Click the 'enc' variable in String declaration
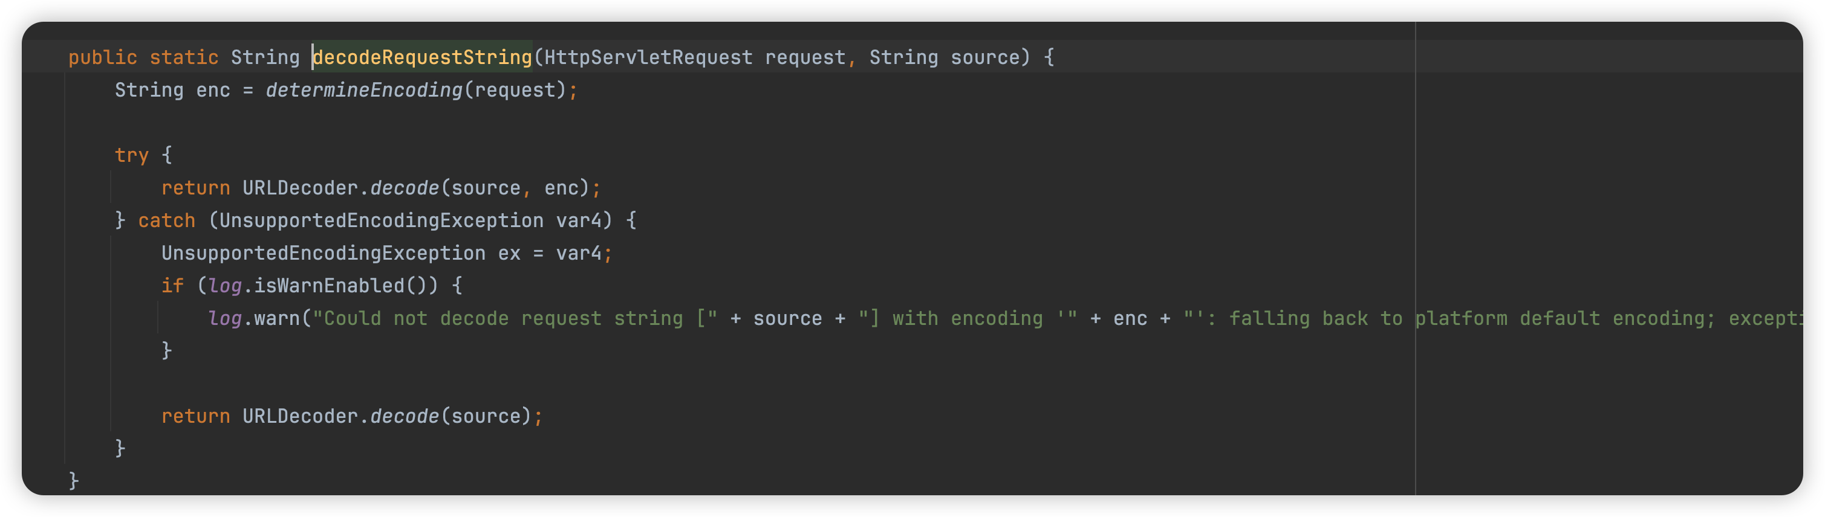This screenshot has width=1825, height=517. pos(213,90)
